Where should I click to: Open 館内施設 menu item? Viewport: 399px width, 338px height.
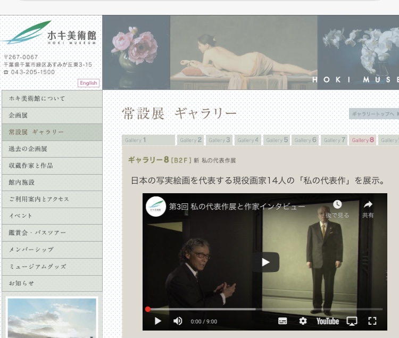pos(52,183)
